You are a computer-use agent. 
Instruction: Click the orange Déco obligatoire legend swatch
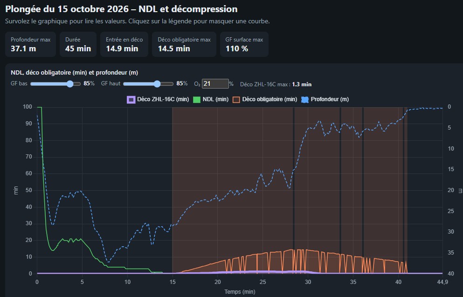point(236,99)
